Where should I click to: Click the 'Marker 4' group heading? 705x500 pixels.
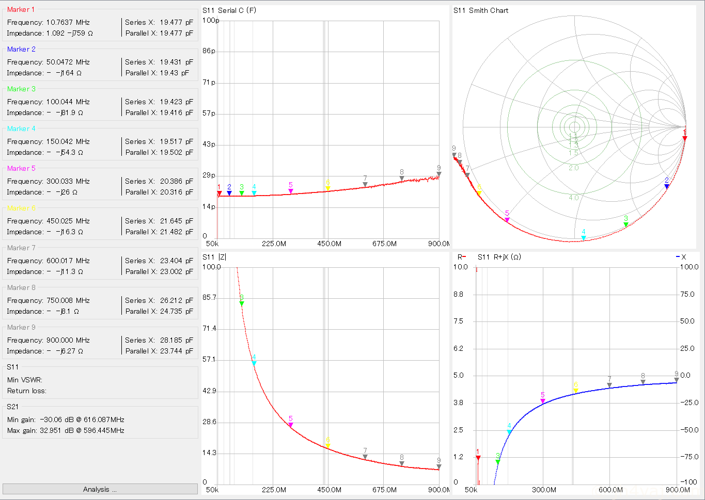click(21, 128)
